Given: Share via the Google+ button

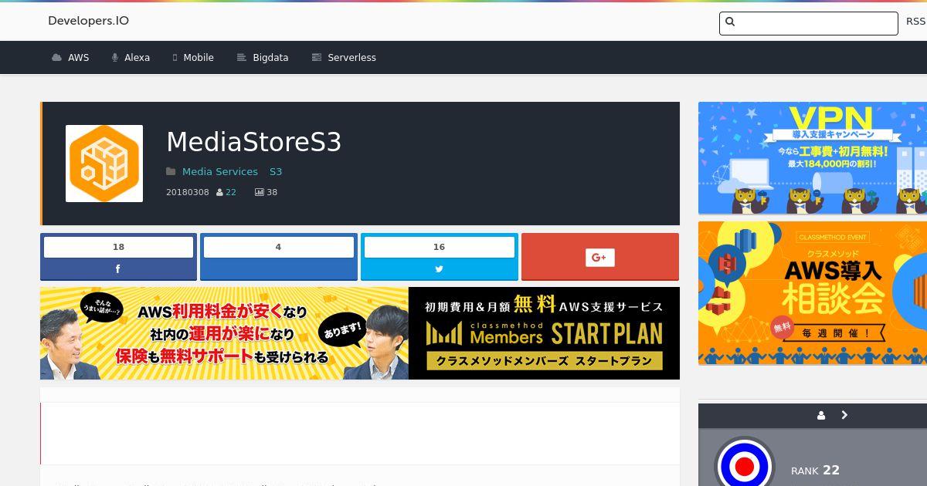Looking at the screenshot, I should pos(600,257).
